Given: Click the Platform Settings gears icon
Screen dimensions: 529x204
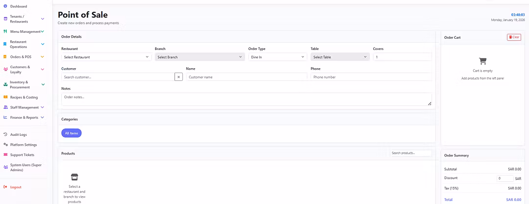Looking at the screenshot, I should pyautogui.click(x=5, y=145).
